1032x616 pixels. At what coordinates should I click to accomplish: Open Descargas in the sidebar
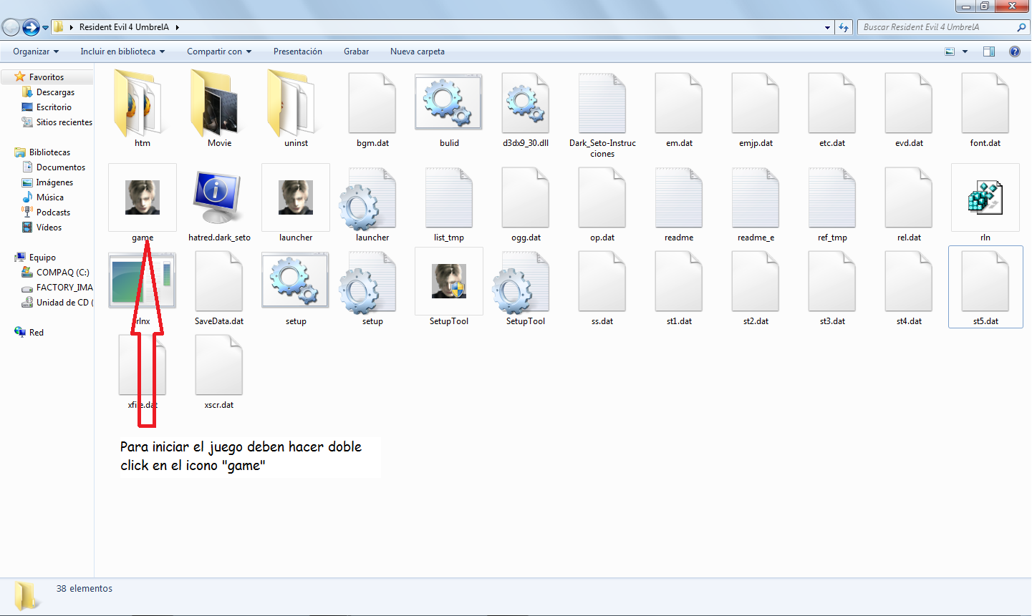click(55, 92)
